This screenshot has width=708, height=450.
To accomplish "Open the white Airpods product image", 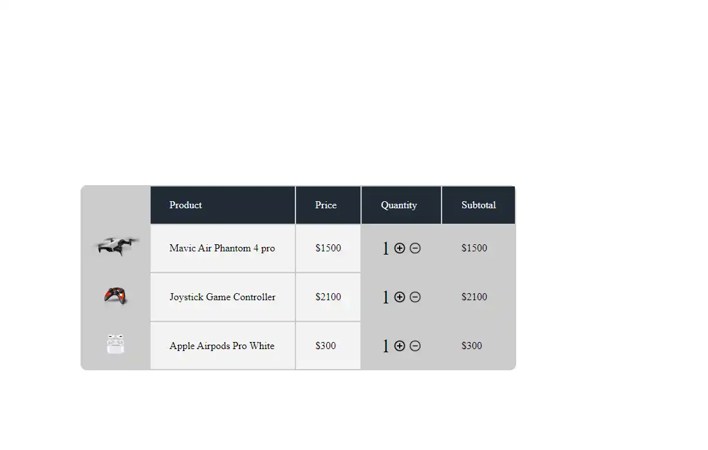I will [116, 344].
